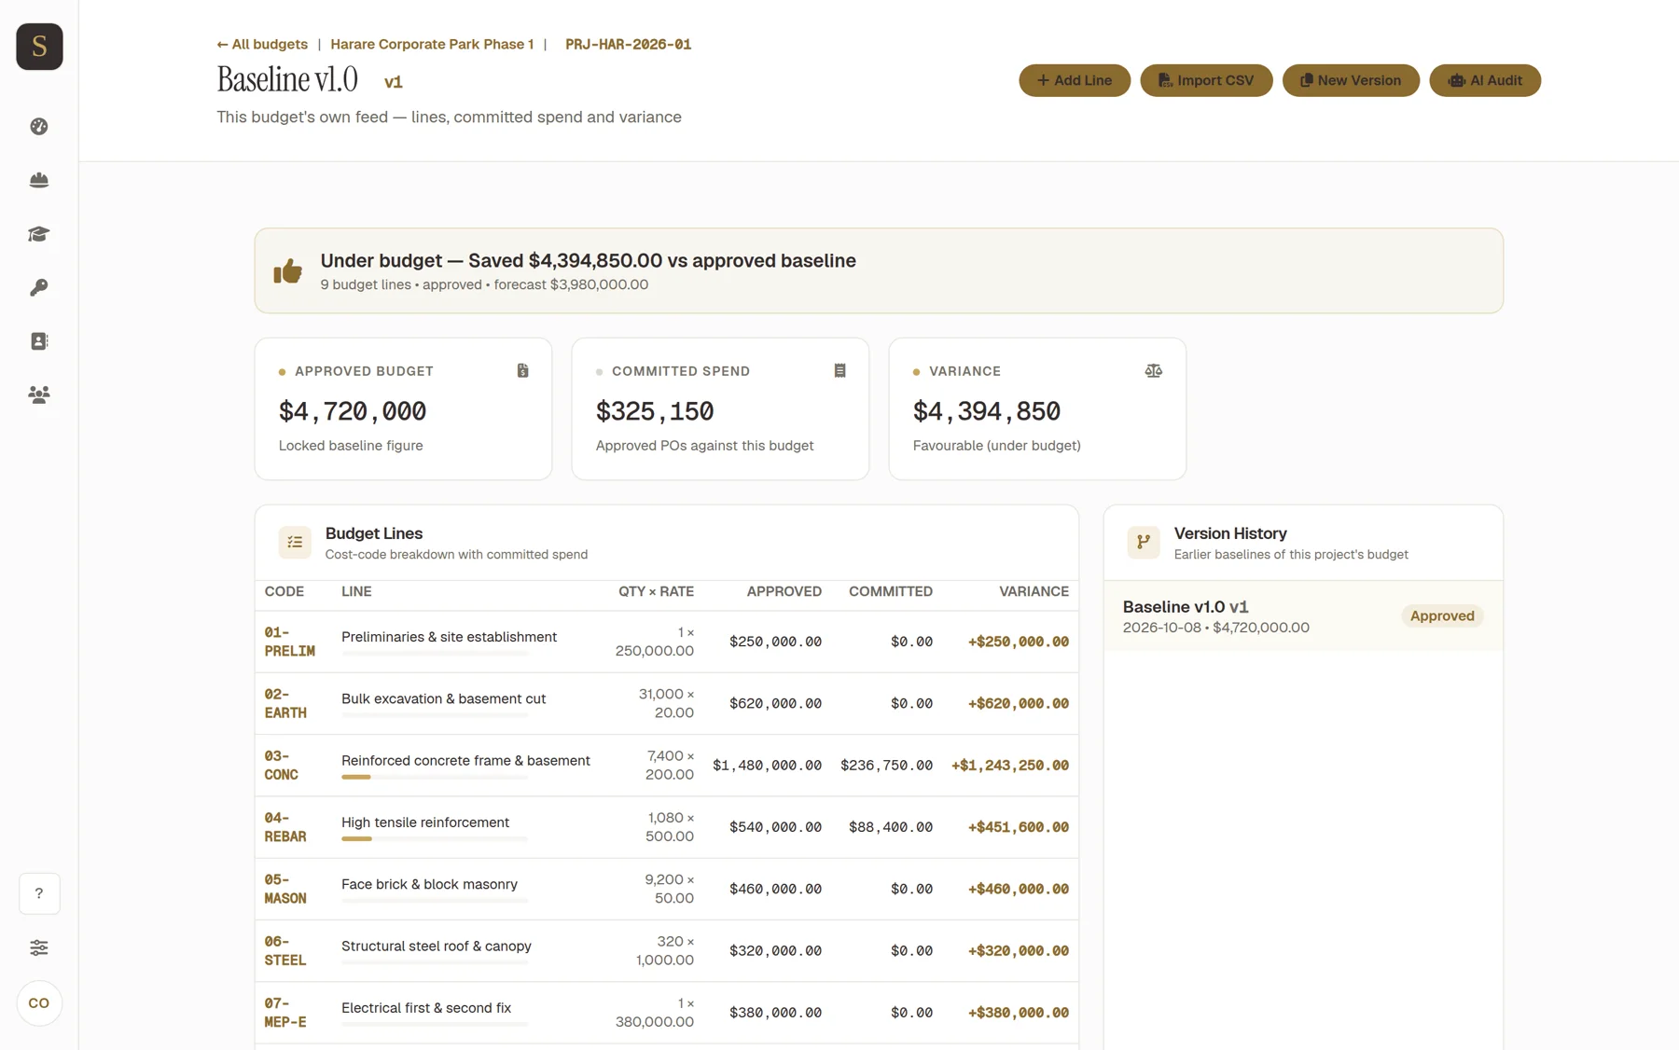Image resolution: width=1679 pixels, height=1050 pixels.
Task: Go back to All budgets
Action: (x=262, y=44)
